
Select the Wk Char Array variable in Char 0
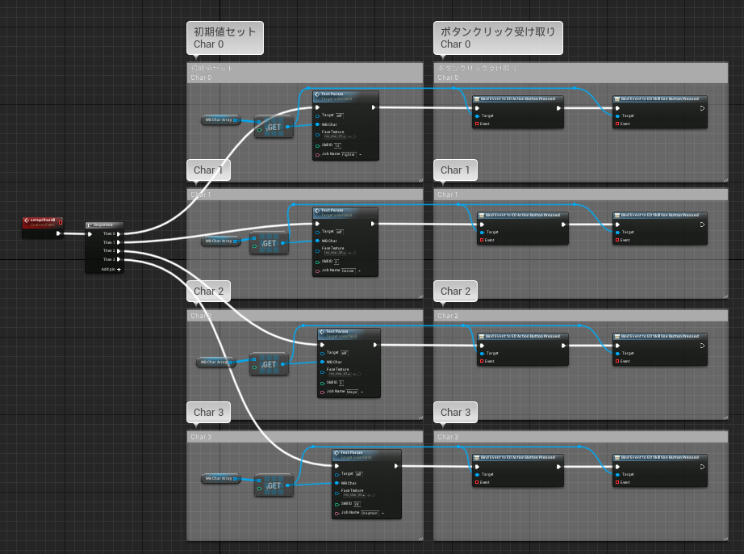point(220,120)
